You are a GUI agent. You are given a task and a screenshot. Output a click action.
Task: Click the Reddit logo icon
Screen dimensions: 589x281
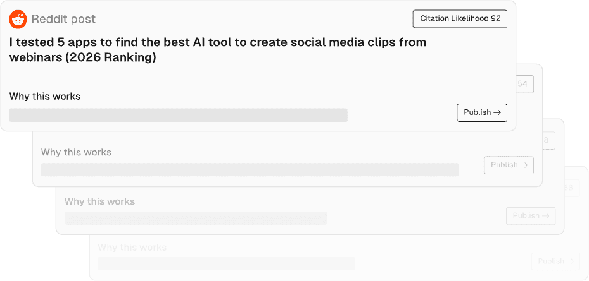coord(18,20)
